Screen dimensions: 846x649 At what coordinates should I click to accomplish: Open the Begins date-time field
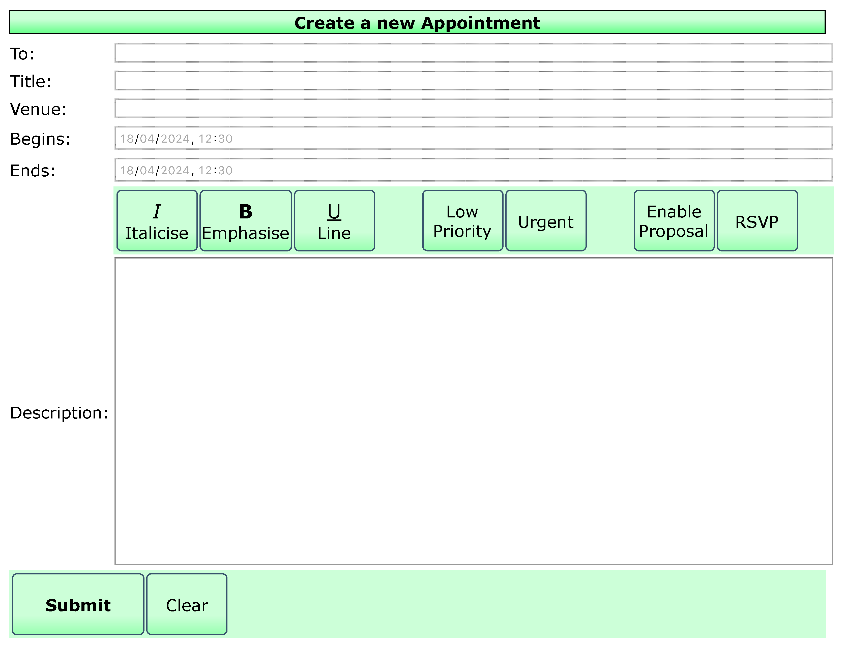click(473, 138)
